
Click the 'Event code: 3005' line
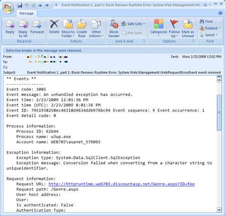click(x=26, y=89)
